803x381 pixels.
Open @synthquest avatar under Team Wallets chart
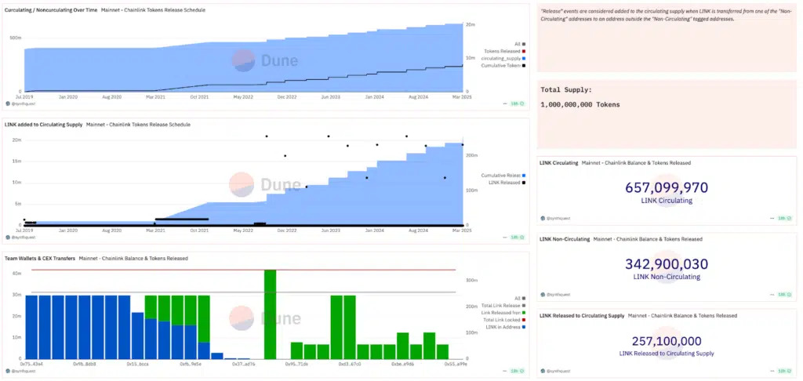click(x=8, y=372)
